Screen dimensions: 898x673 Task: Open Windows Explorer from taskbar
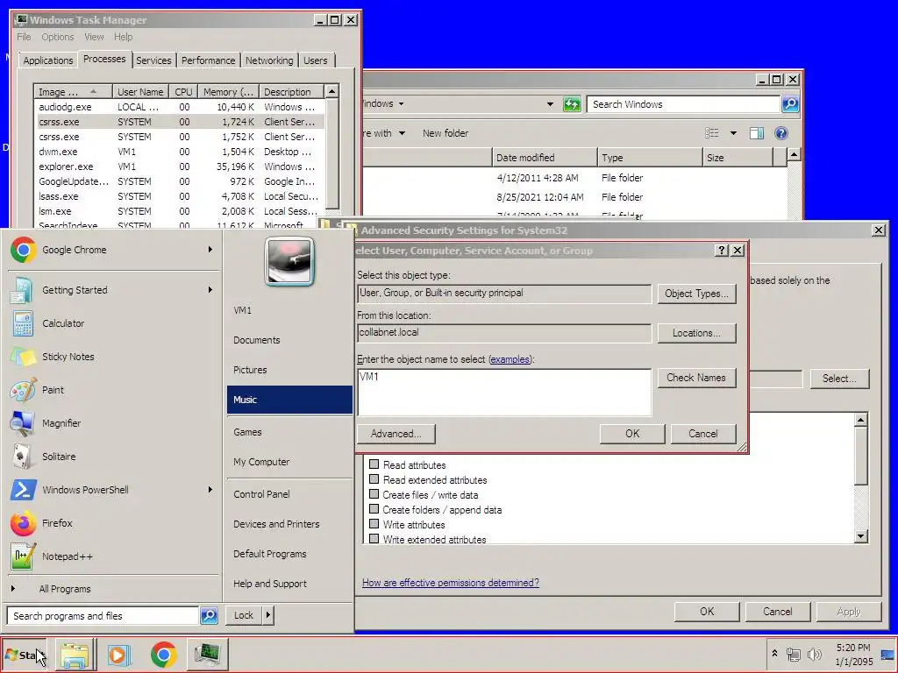click(75, 655)
